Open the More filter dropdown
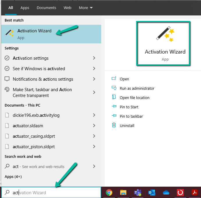This screenshot has height=198, width=201. point(86,8)
